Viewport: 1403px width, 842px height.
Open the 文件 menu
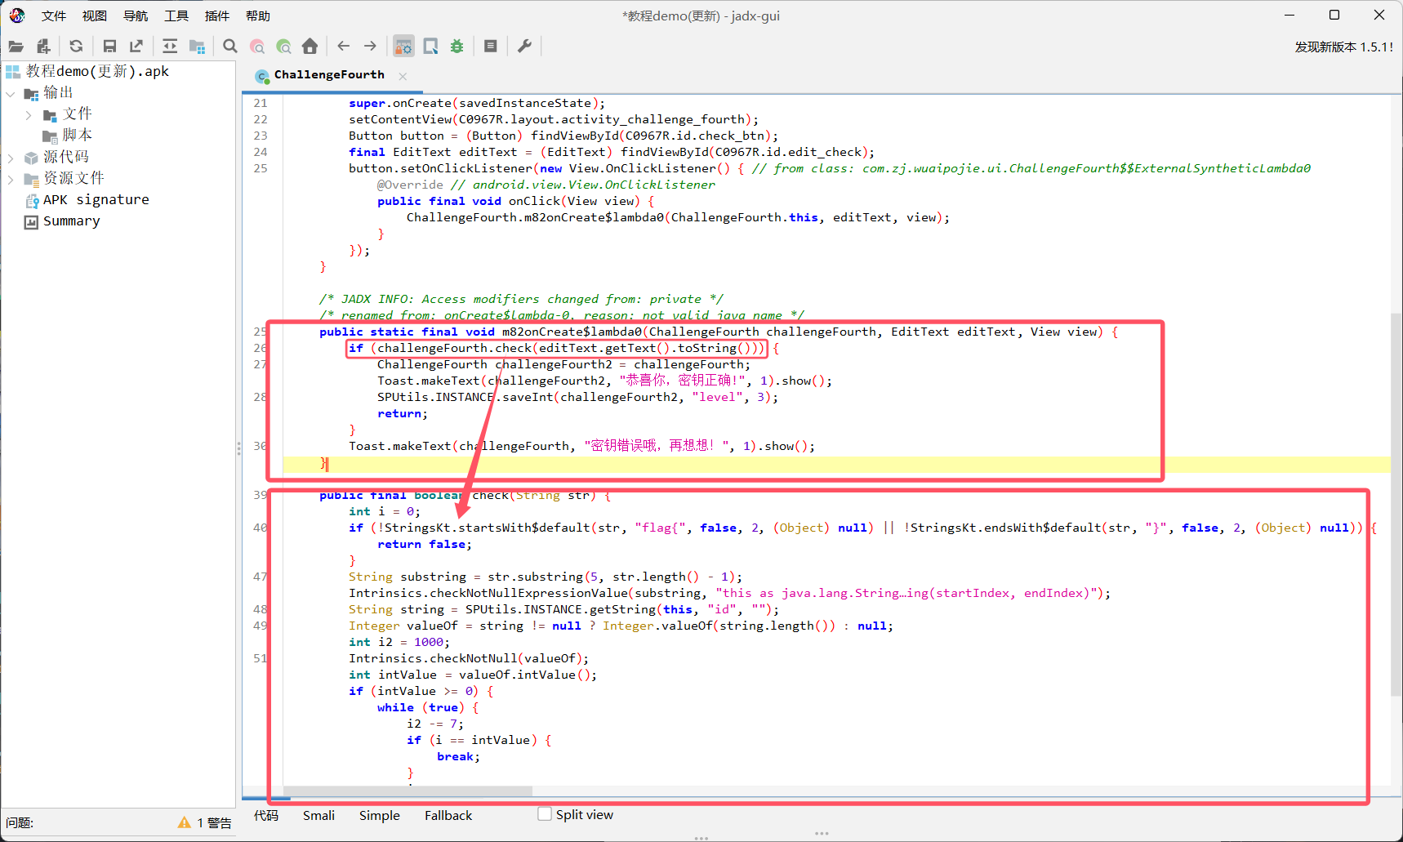[54, 16]
